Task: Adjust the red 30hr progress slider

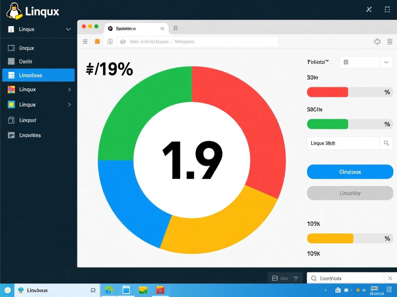Action: (327, 92)
